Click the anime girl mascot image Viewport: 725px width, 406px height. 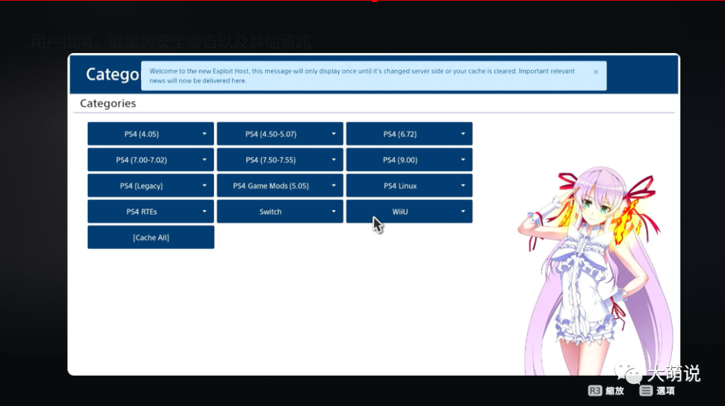pyautogui.click(x=597, y=270)
